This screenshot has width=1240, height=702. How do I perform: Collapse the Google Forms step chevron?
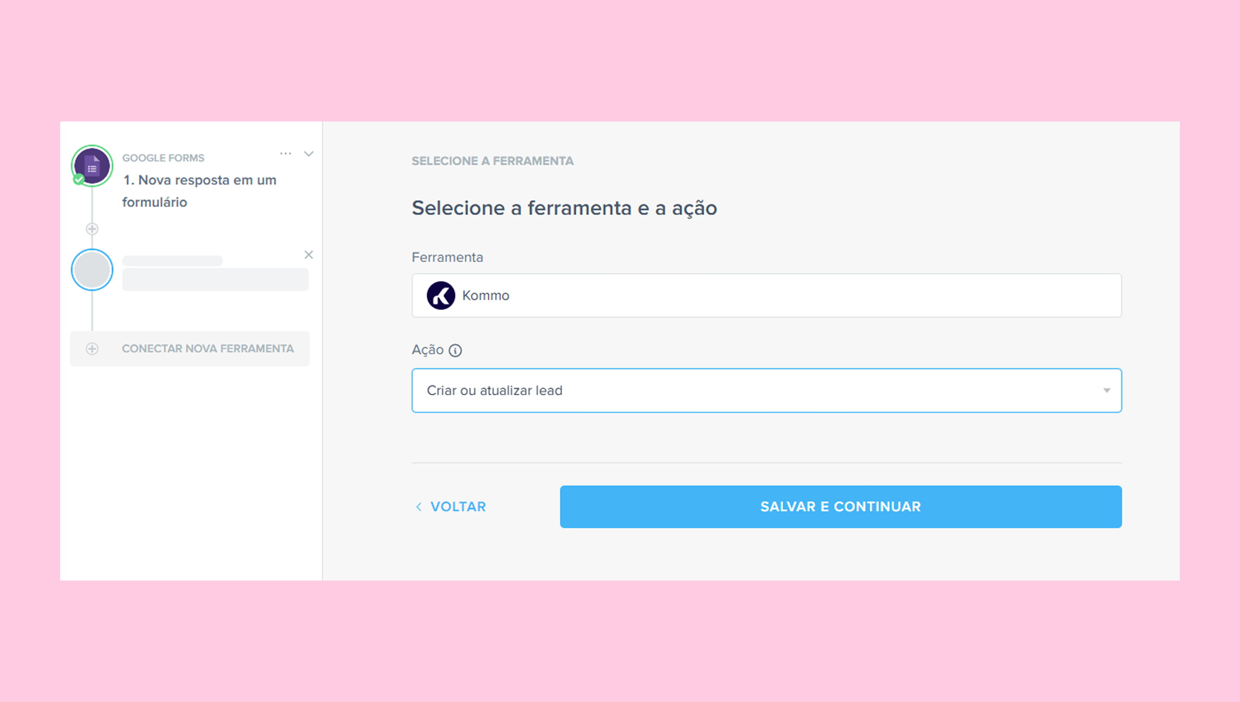tap(309, 154)
